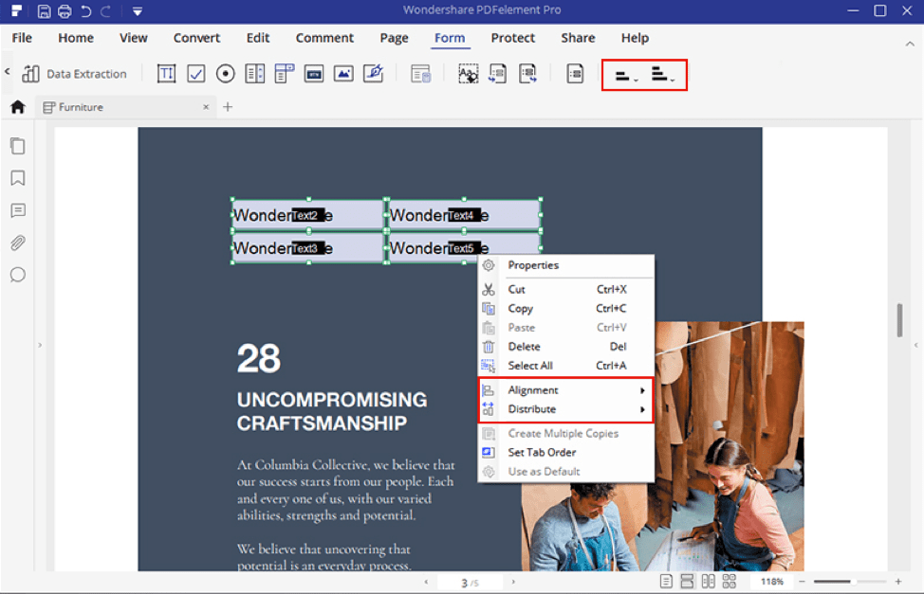Click the Data Extraction button
Screen dimensions: 924x594
pyautogui.click(x=74, y=74)
